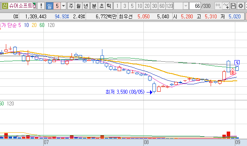Click the 120 interval button

pos(170,6)
